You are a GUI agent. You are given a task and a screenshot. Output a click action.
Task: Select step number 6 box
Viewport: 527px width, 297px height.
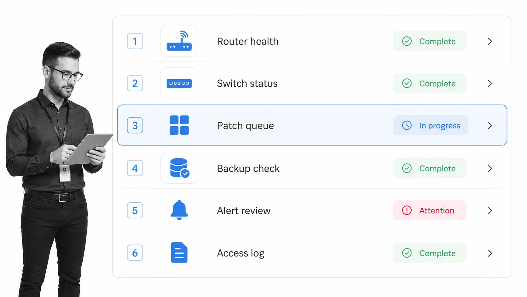(135, 253)
